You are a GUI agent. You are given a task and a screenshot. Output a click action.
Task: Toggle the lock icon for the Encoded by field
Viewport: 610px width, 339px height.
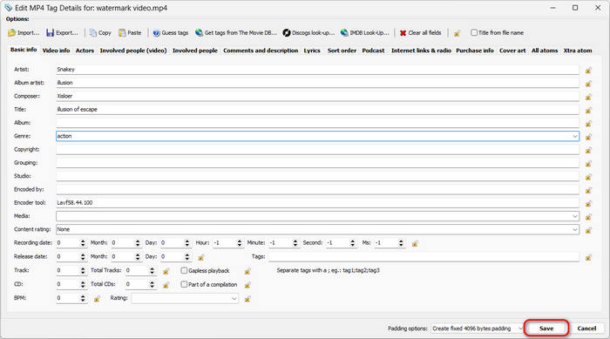tap(588, 190)
